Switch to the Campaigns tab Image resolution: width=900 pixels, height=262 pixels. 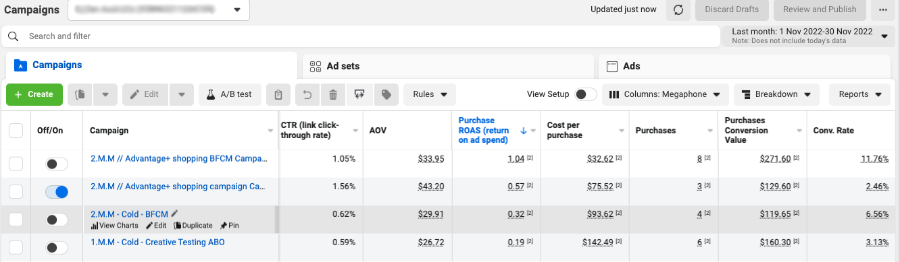tap(151, 65)
